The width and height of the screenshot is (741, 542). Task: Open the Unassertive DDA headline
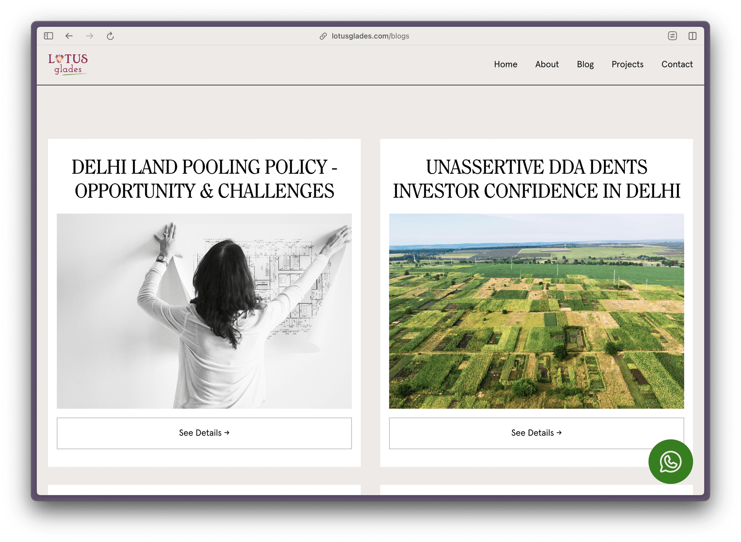point(536,179)
